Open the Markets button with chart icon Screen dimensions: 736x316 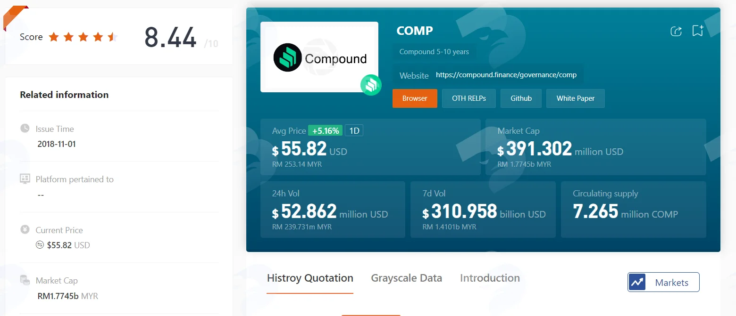click(x=663, y=282)
